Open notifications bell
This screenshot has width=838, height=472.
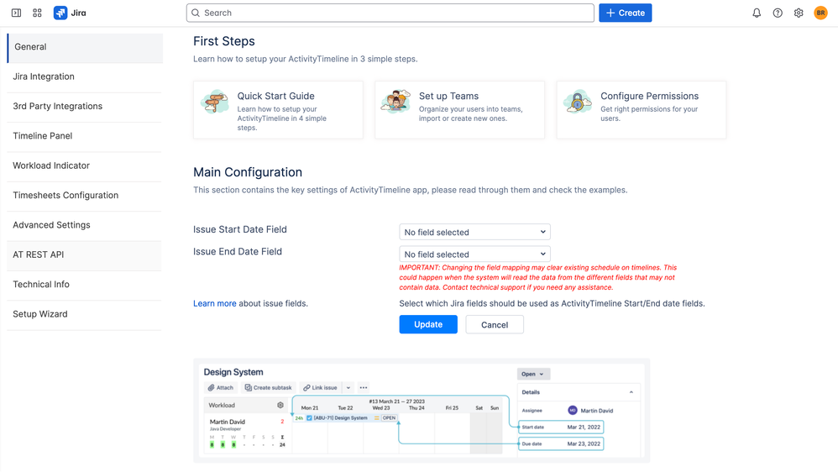[757, 13]
